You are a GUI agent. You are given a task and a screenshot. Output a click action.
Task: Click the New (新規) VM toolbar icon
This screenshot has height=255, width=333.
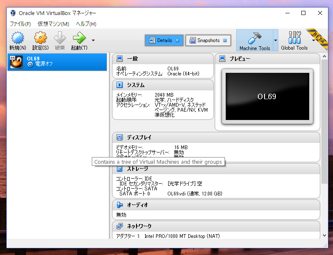point(18,38)
